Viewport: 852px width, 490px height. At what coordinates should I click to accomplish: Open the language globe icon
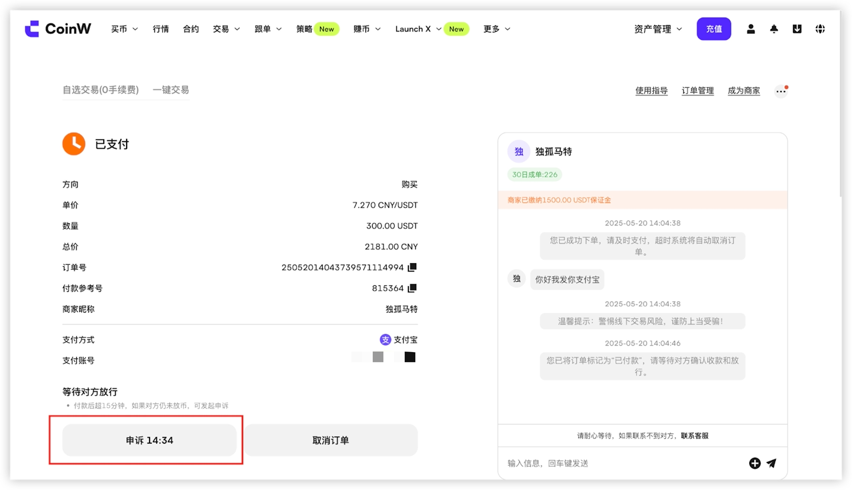(820, 29)
